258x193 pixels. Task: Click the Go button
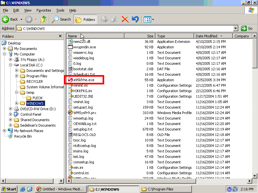(246, 28)
